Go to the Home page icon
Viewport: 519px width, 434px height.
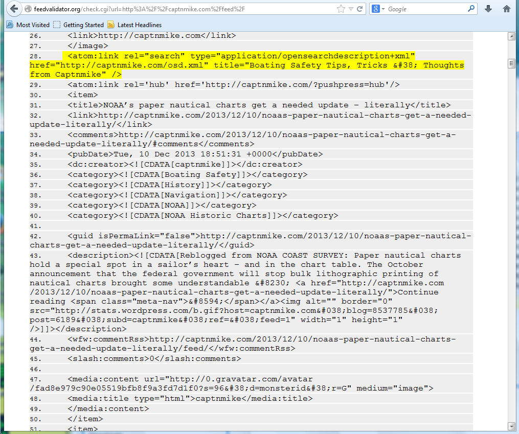click(507, 9)
